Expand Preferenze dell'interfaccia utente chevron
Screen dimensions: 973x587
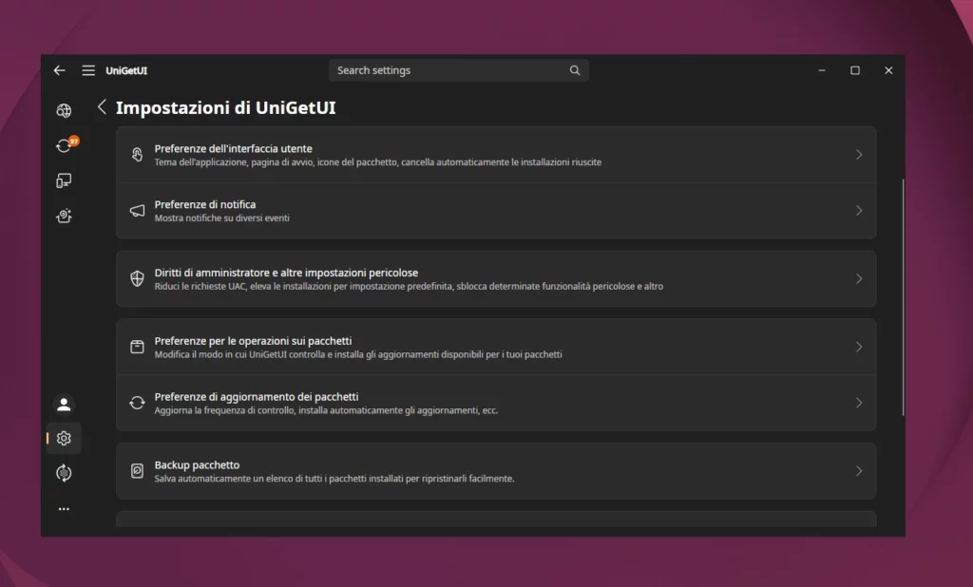click(x=859, y=155)
